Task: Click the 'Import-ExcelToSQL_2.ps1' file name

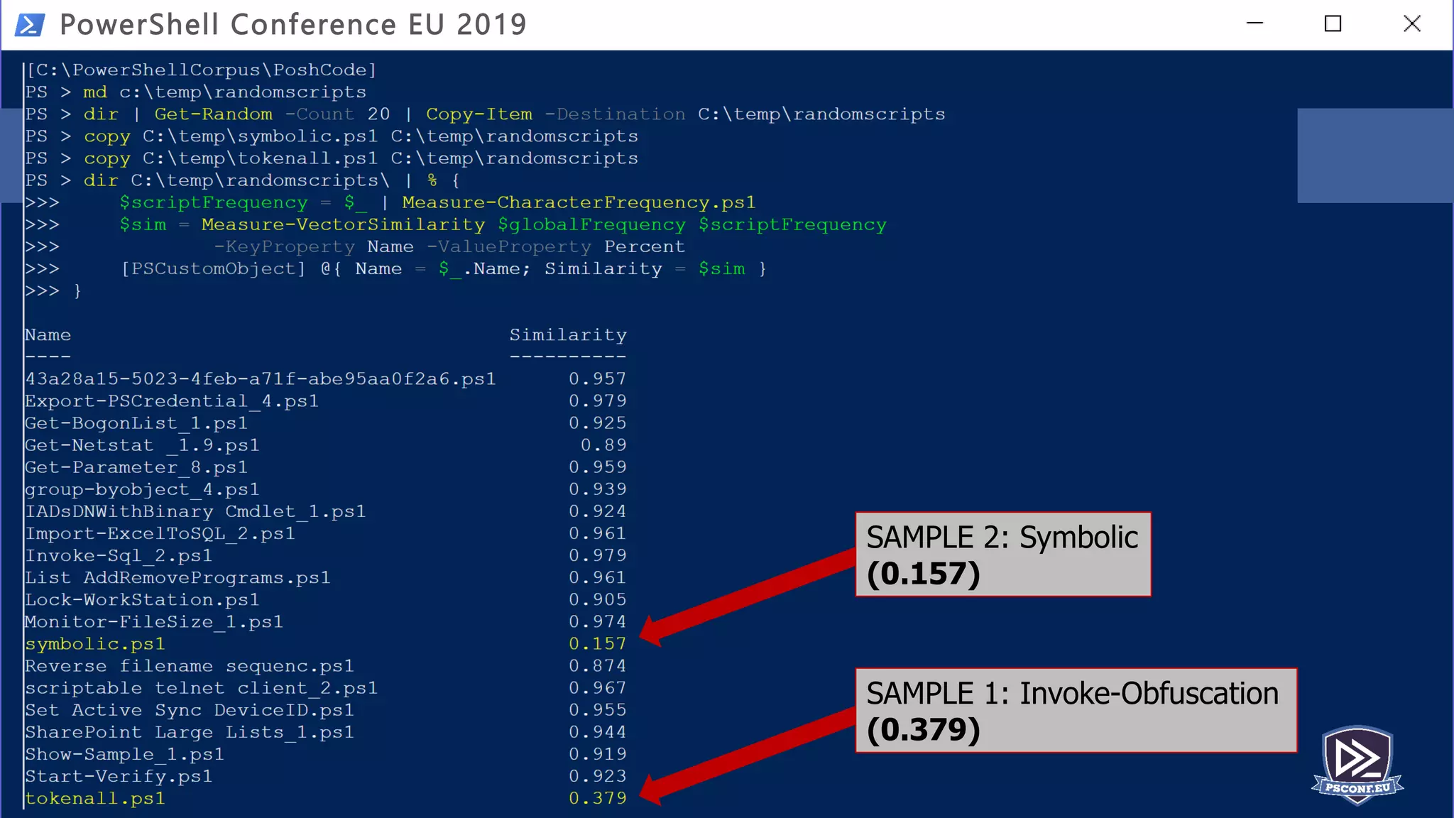Action: point(160,533)
